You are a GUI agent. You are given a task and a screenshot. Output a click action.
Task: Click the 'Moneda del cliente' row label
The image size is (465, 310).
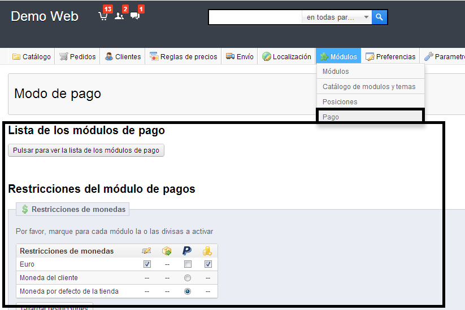[x=49, y=278]
